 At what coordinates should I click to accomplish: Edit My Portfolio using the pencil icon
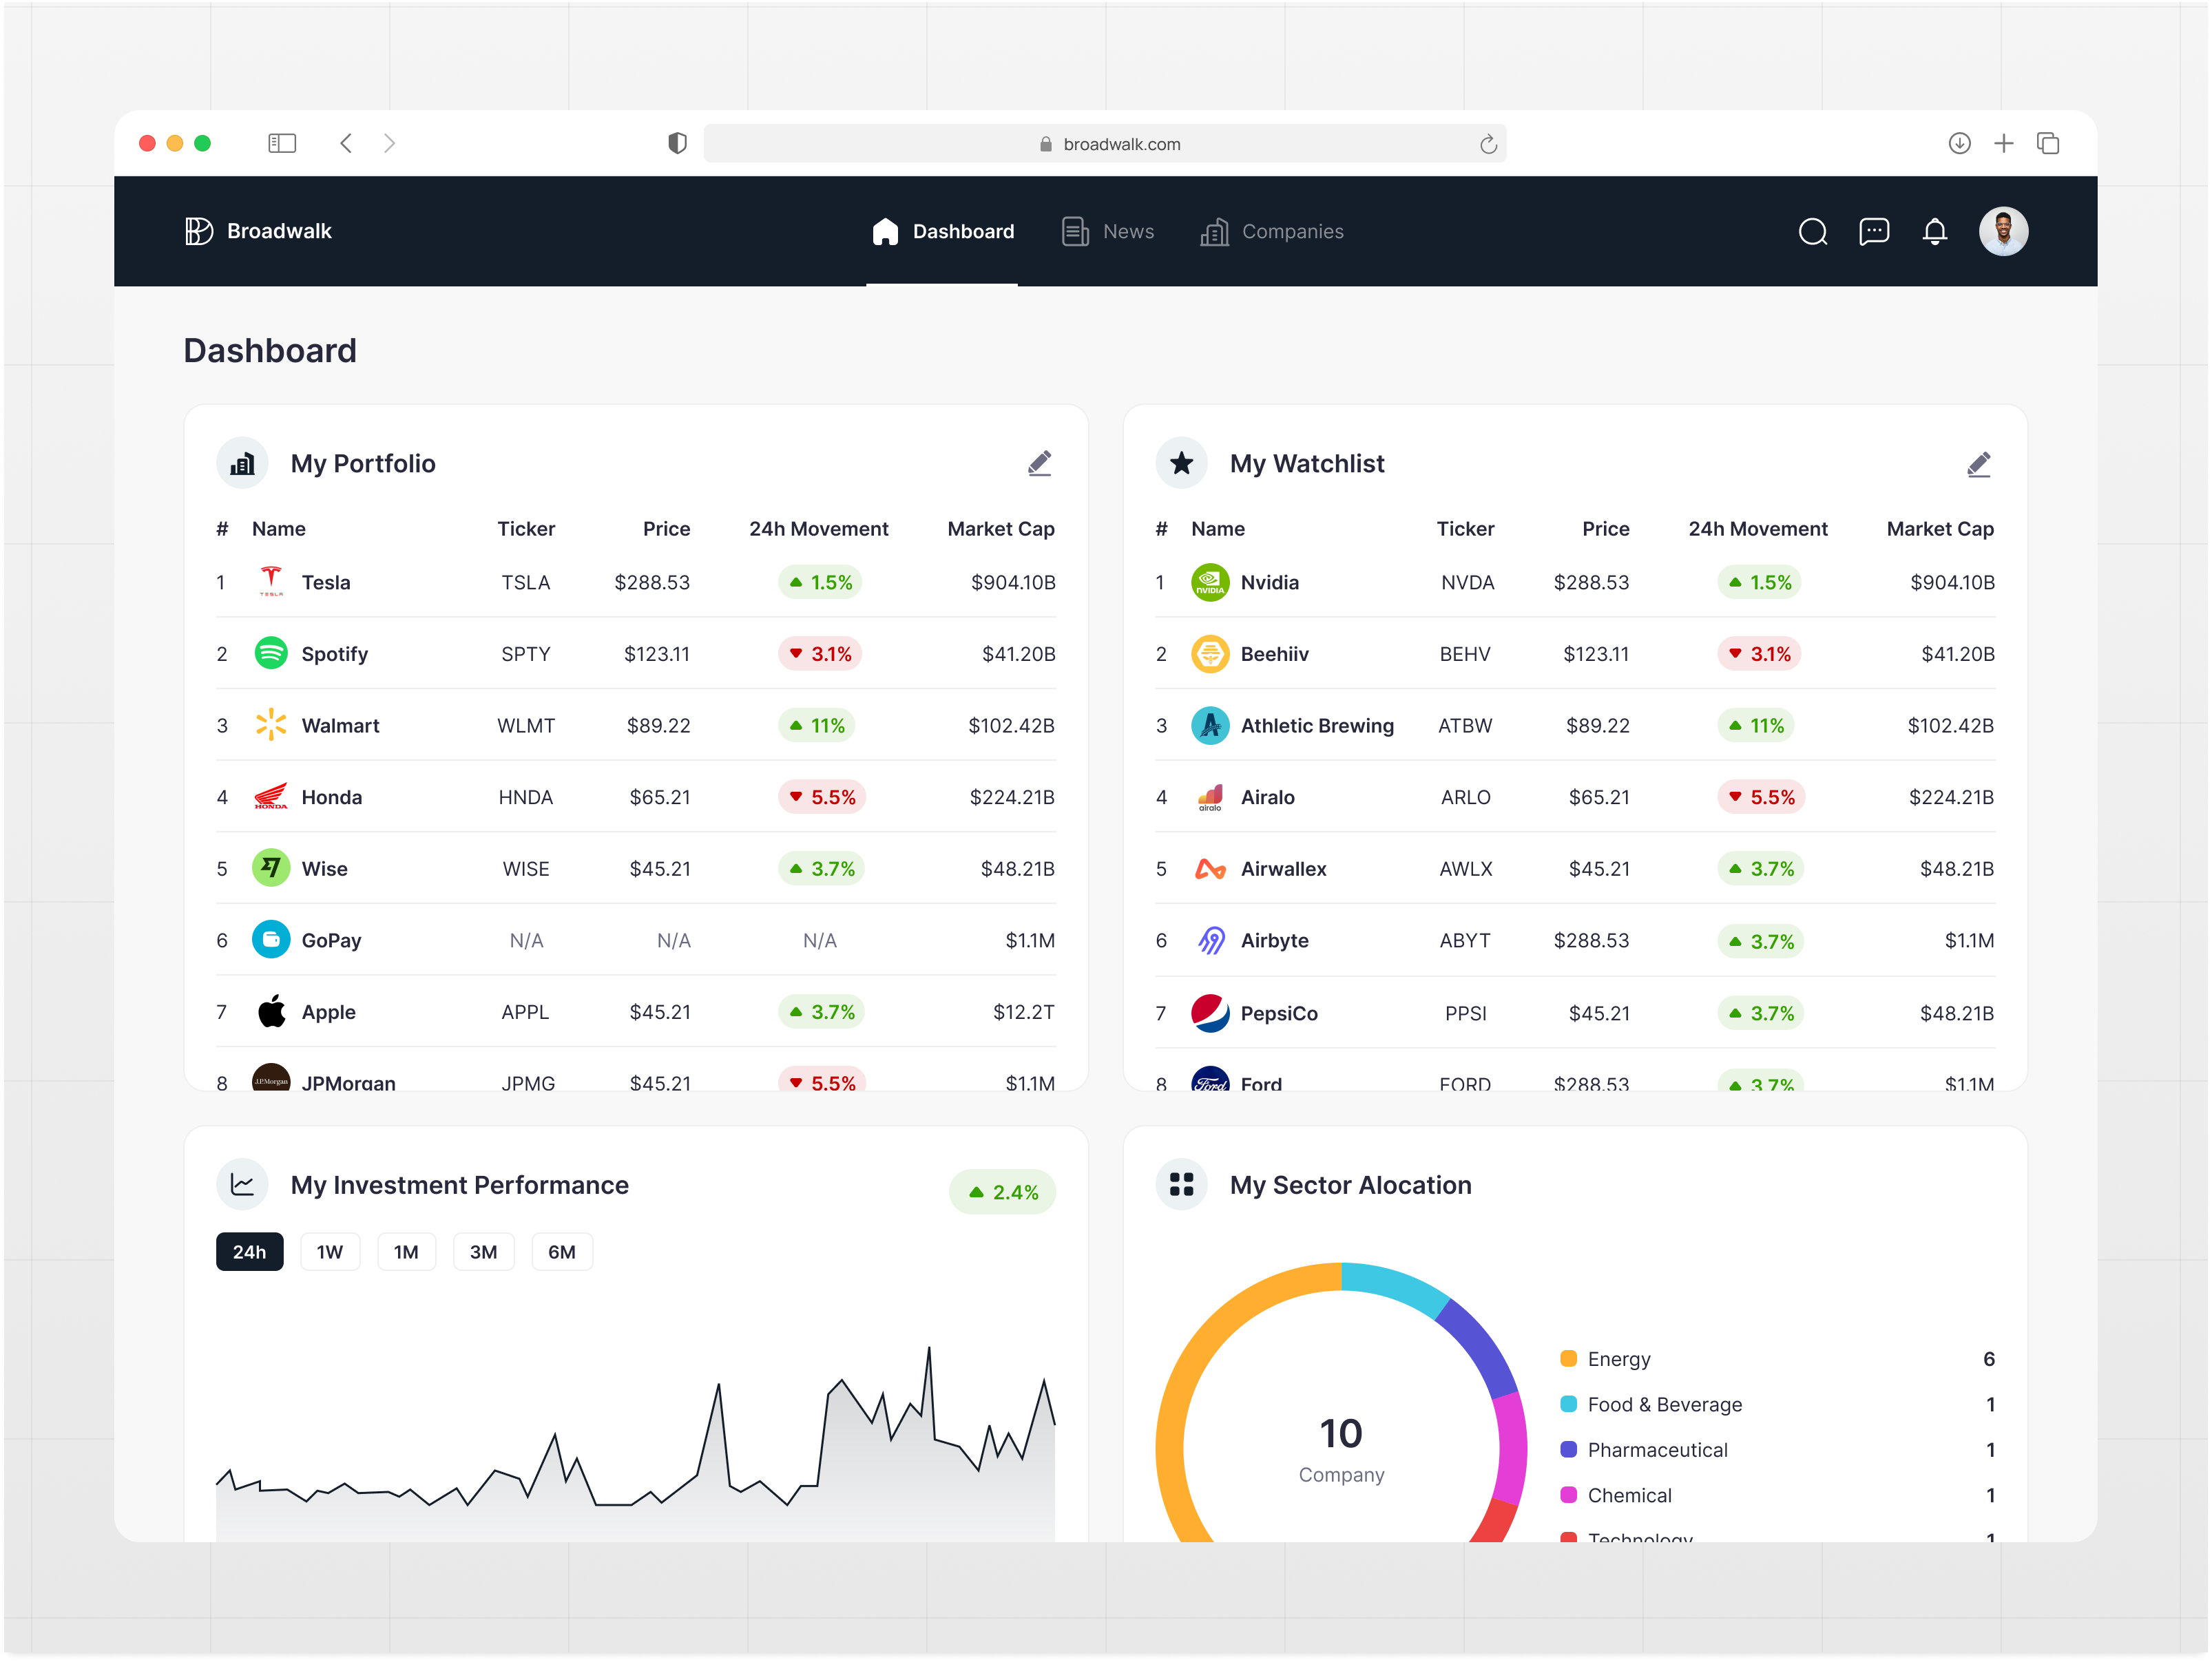pyautogui.click(x=1040, y=463)
